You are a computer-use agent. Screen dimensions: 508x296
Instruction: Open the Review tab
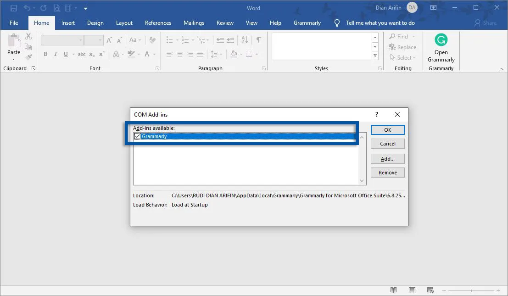click(x=225, y=22)
